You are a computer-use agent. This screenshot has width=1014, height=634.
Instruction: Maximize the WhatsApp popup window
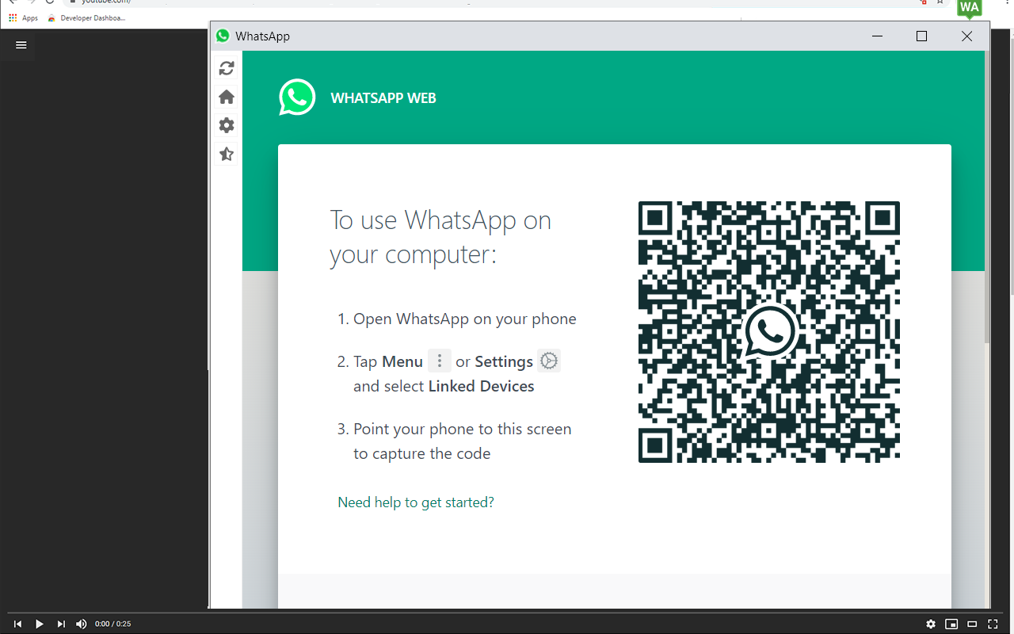click(921, 36)
